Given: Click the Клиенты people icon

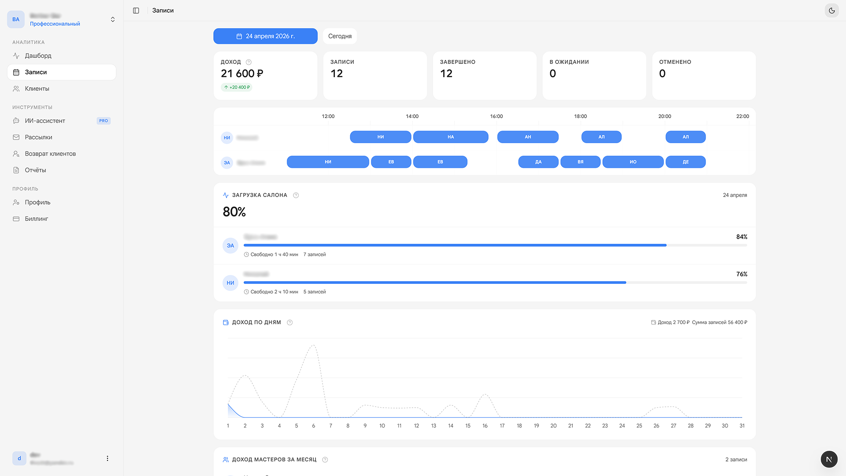Looking at the screenshot, I should pos(16,89).
